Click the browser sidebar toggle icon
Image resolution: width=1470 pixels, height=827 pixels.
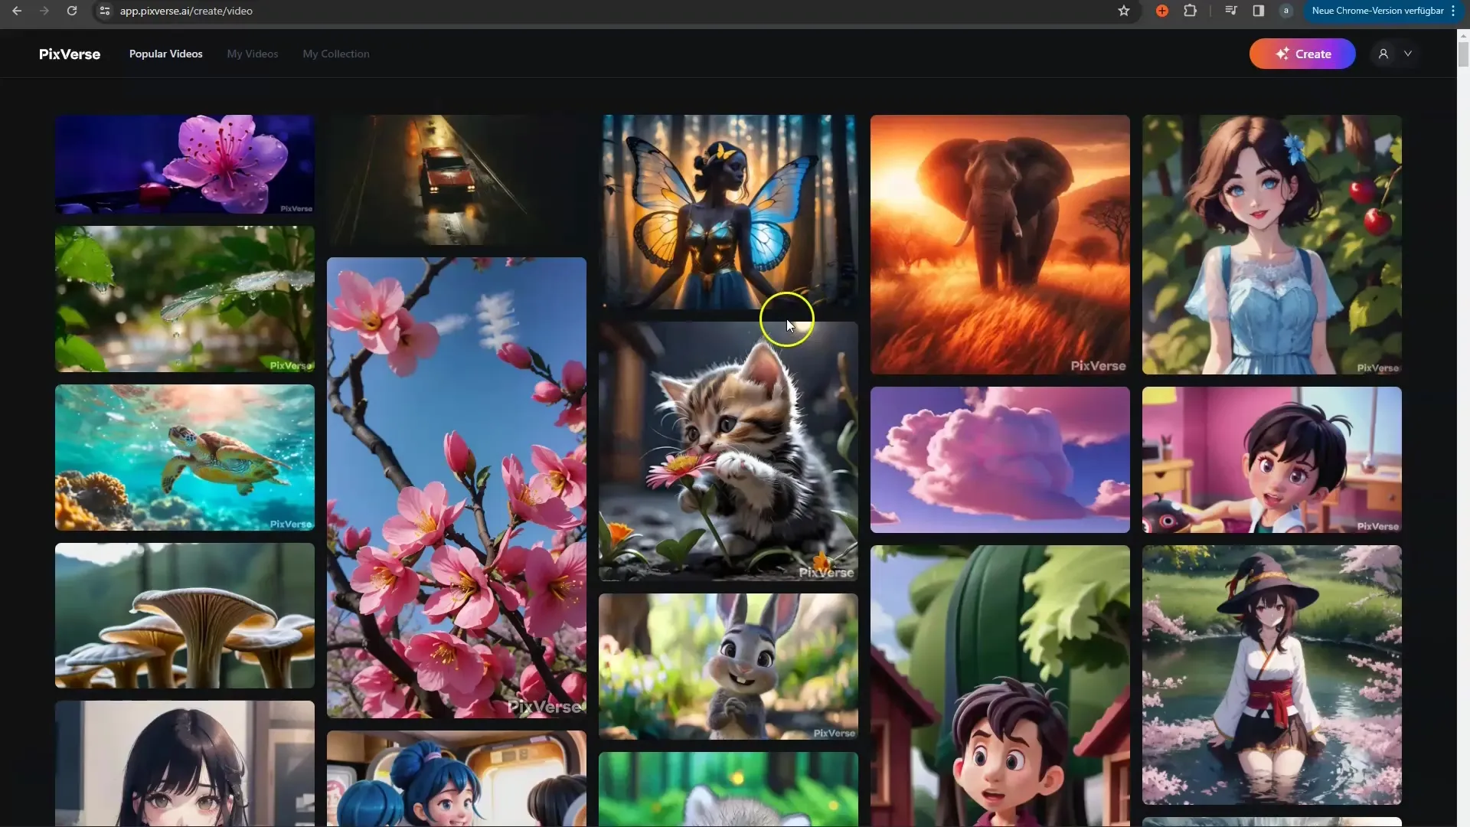coord(1258,10)
